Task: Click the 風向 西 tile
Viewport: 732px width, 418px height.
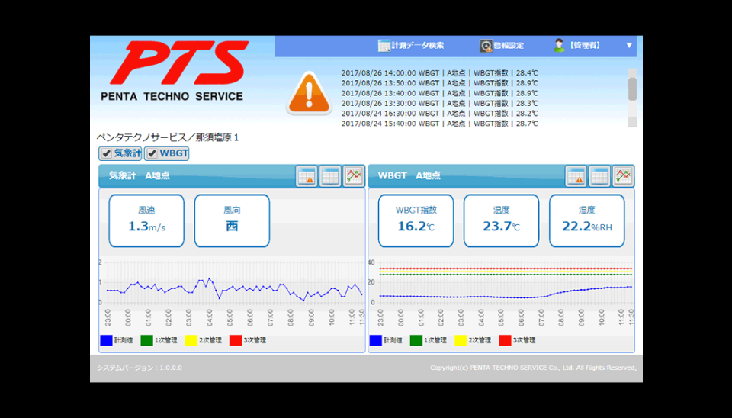Action: pos(232,220)
